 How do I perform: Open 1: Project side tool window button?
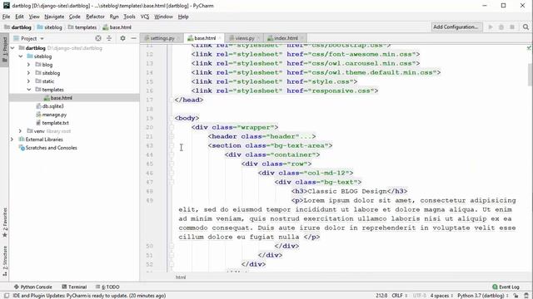pyautogui.click(x=4, y=50)
